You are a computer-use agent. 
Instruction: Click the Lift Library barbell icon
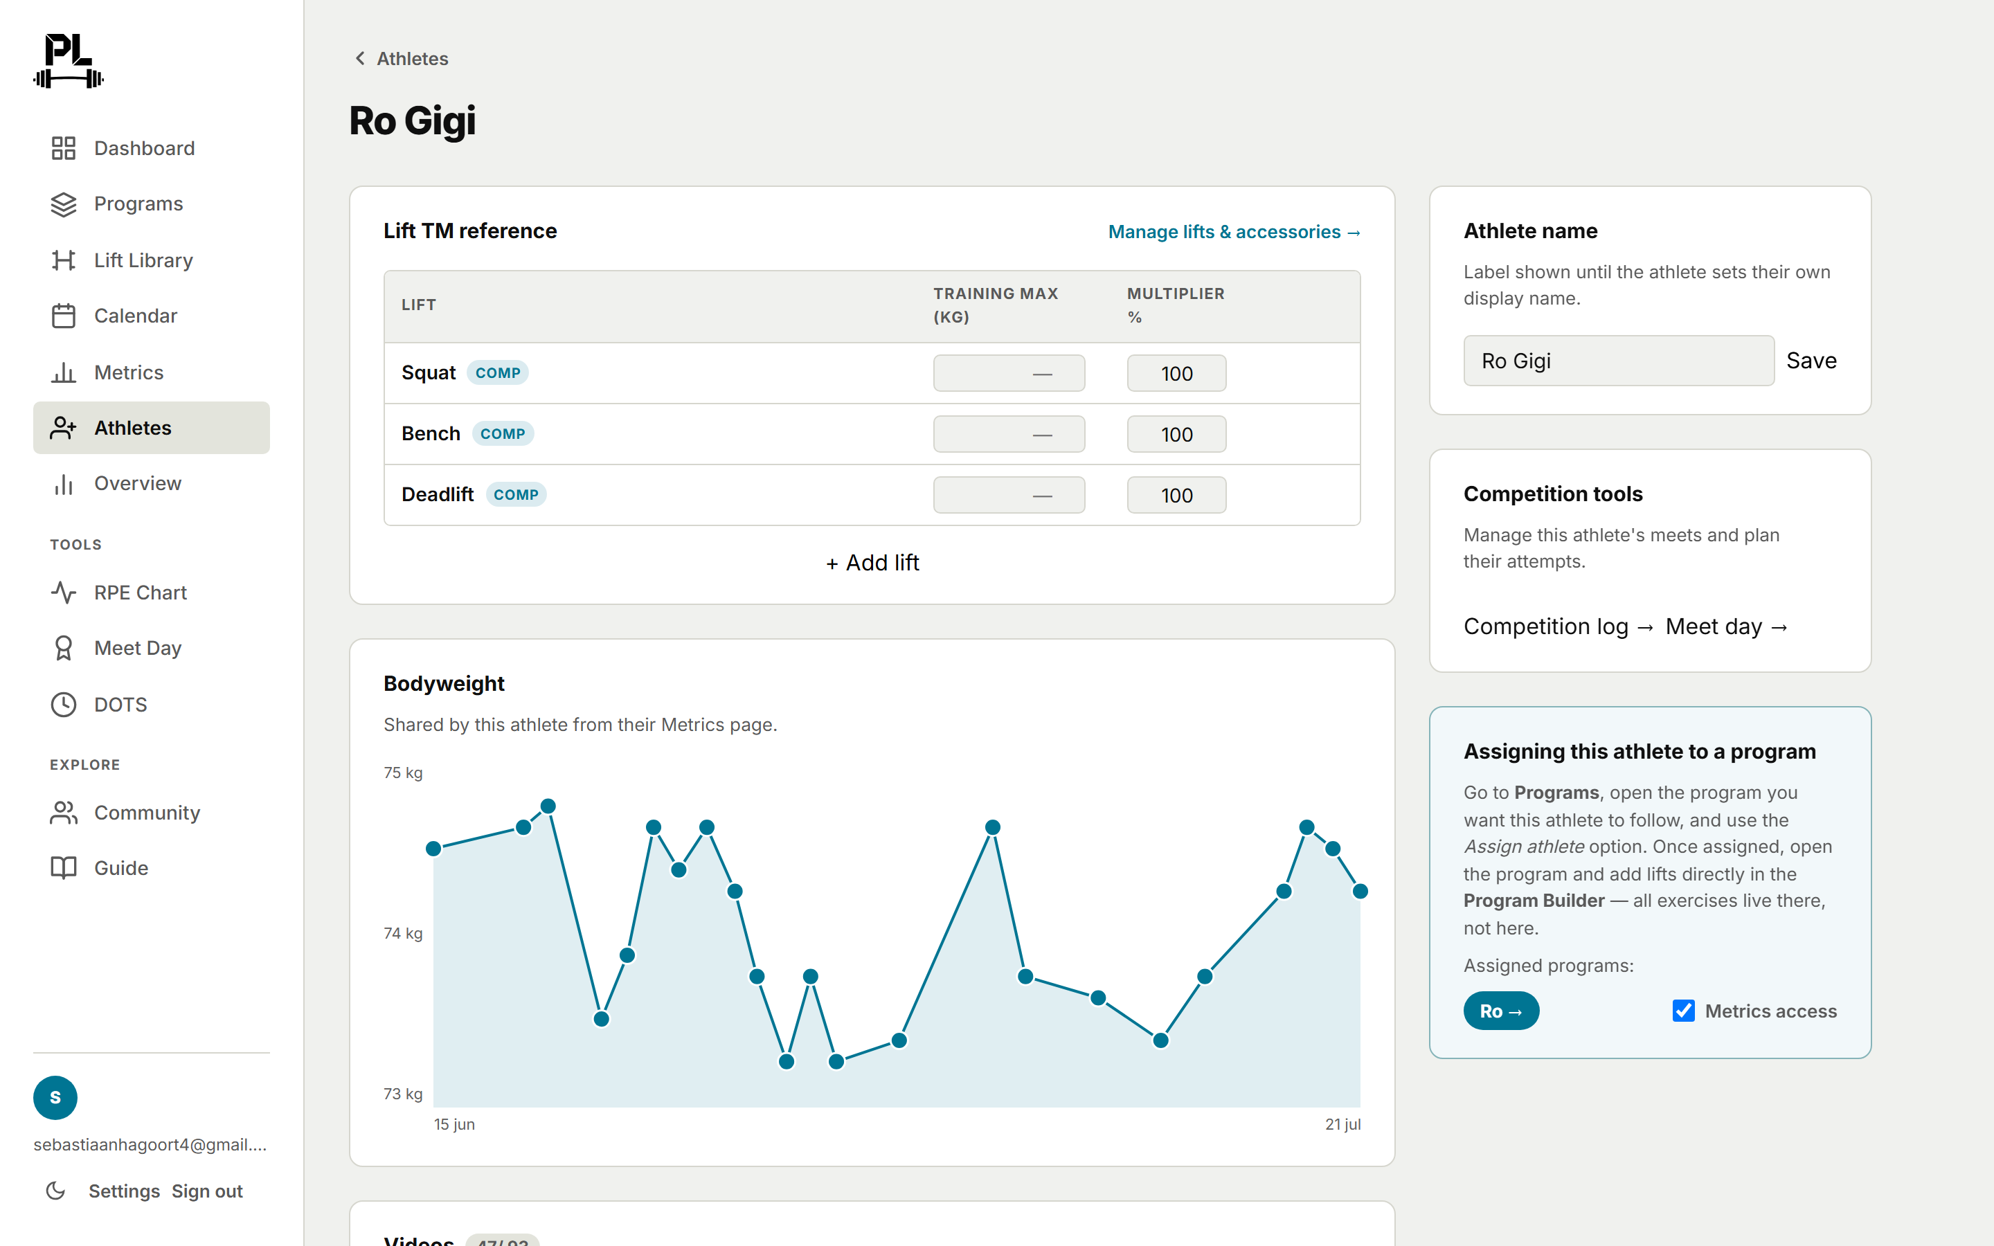coord(64,260)
